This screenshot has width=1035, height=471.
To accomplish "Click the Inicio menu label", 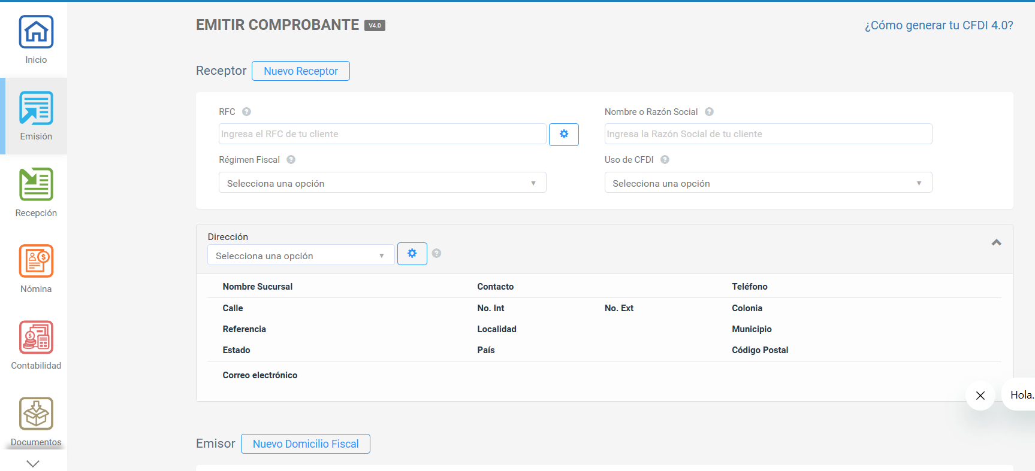I will (36, 60).
